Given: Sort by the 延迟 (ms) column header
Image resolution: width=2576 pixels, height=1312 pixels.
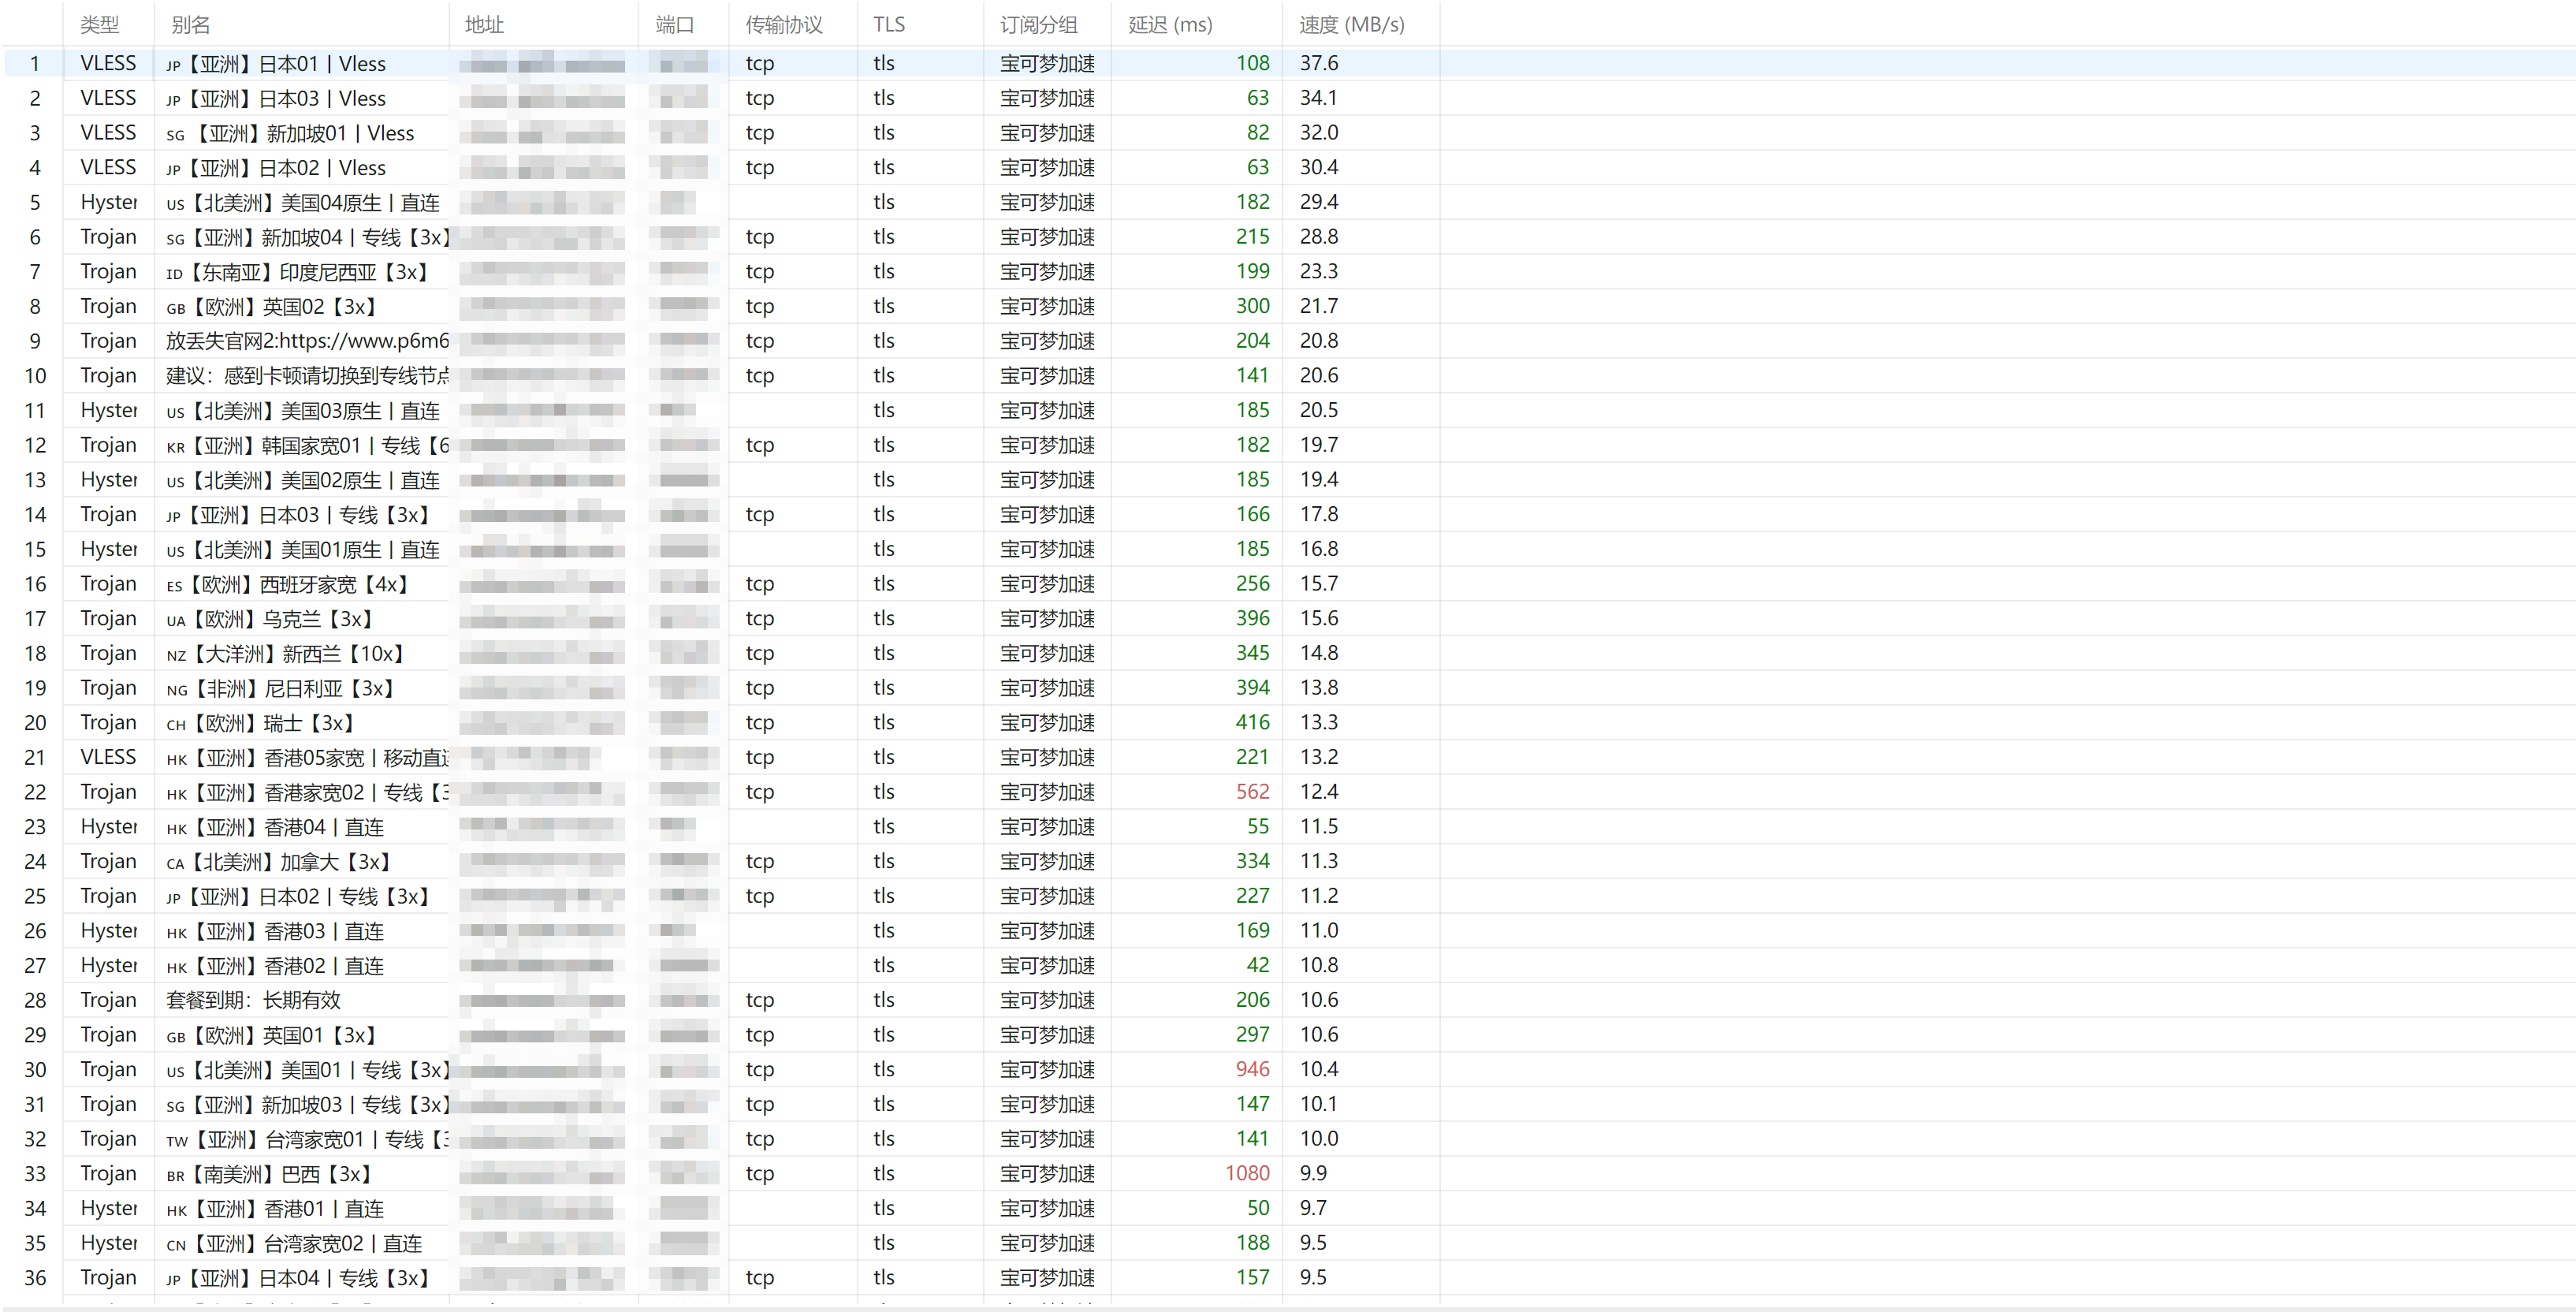Looking at the screenshot, I should click(x=1196, y=24).
